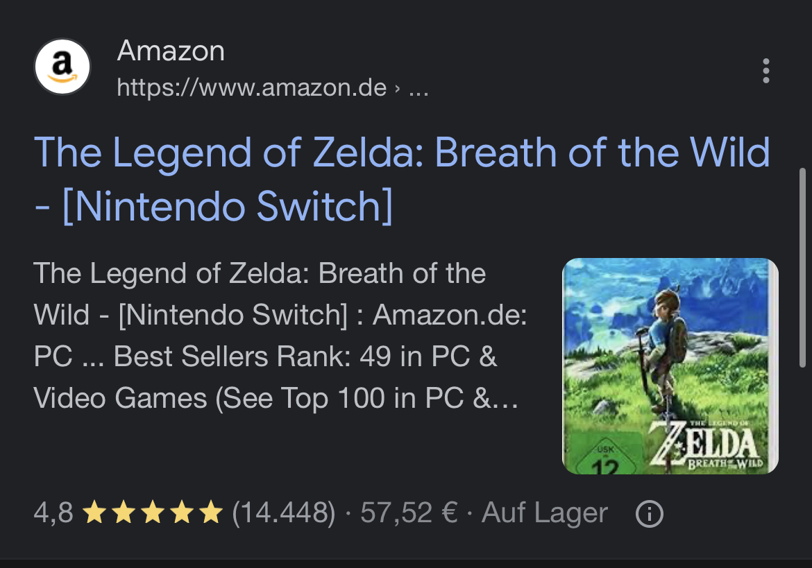The height and width of the screenshot is (568, 812).
Task: Open the three-dot more options menu
Action: tap(766, 71)
